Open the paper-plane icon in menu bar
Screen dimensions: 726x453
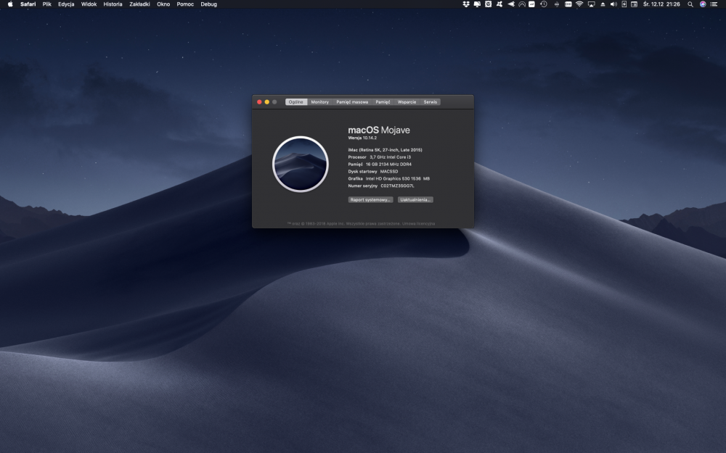tap(510, 4)
